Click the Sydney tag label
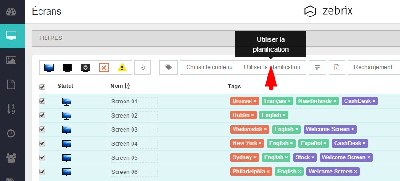 pyautogui.click(x=242, y=157)
